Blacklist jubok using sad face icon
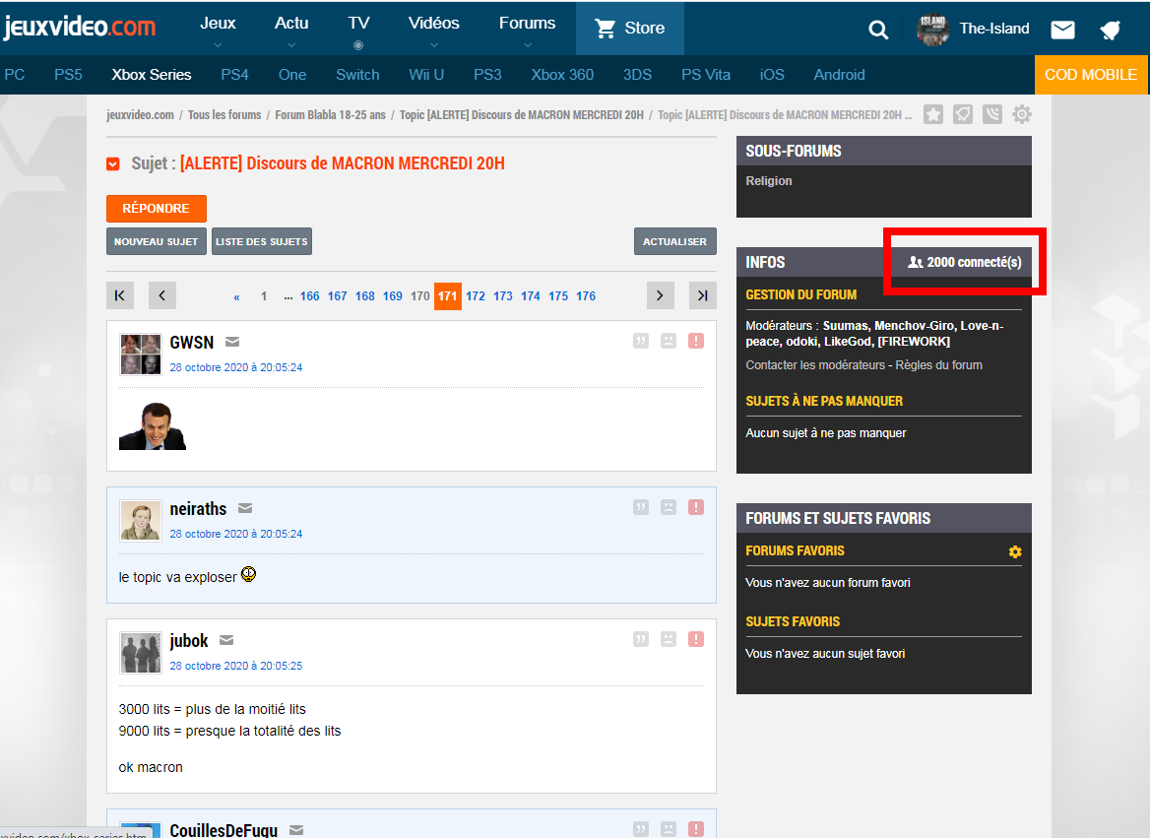The image size is (1150, 838). click(669, 639)
